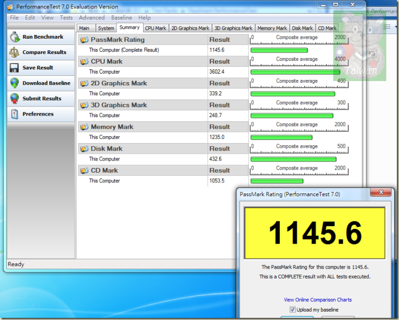Screen dimensions: 399x320
Task: Click the Download Baseline globe icon
Action: pyautogui.click(x=14, y=83)
